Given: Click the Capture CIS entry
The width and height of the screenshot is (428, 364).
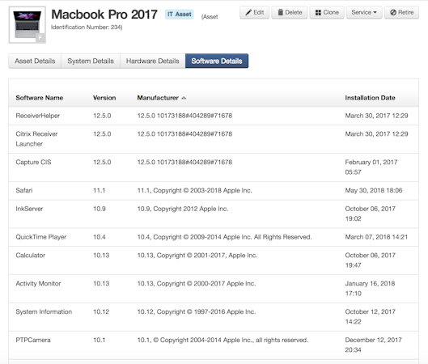Looking at the screenshot, I should [x=33, y=162].
